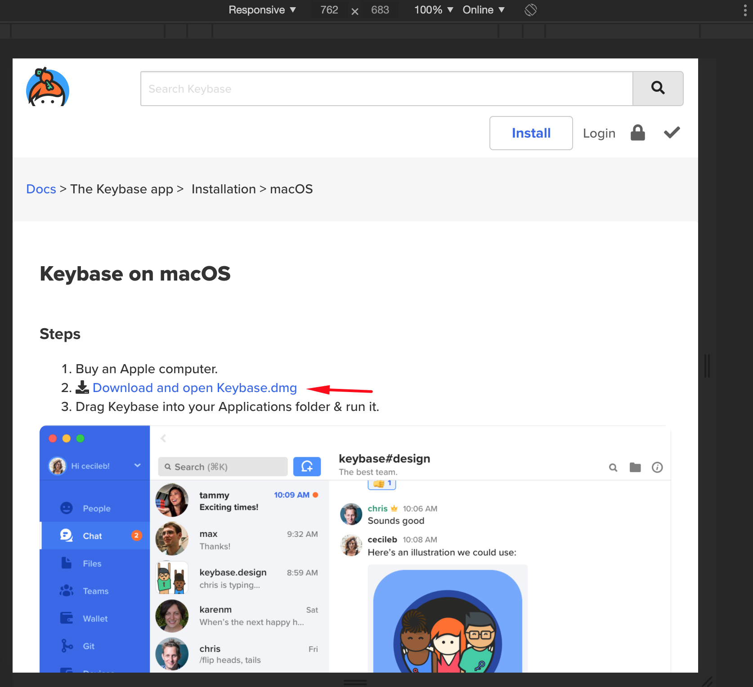This screenshot has height=687, width=753.
Task: Select Files in the app sidebar
Action: click(95, 563)
